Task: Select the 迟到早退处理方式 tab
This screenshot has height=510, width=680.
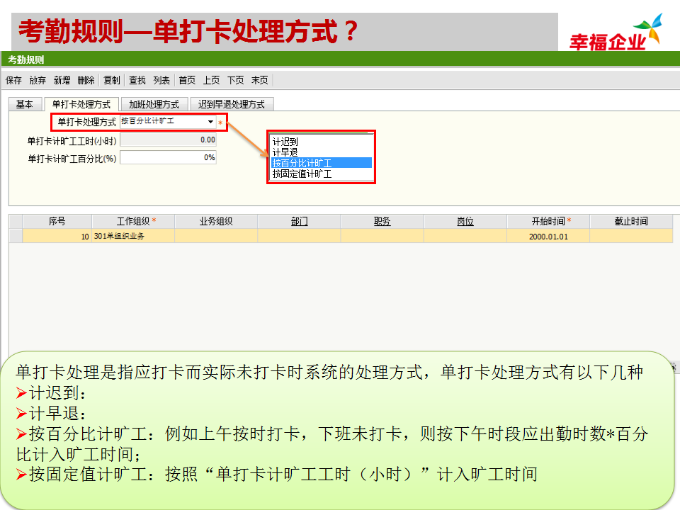Action: tap(232, 104)
